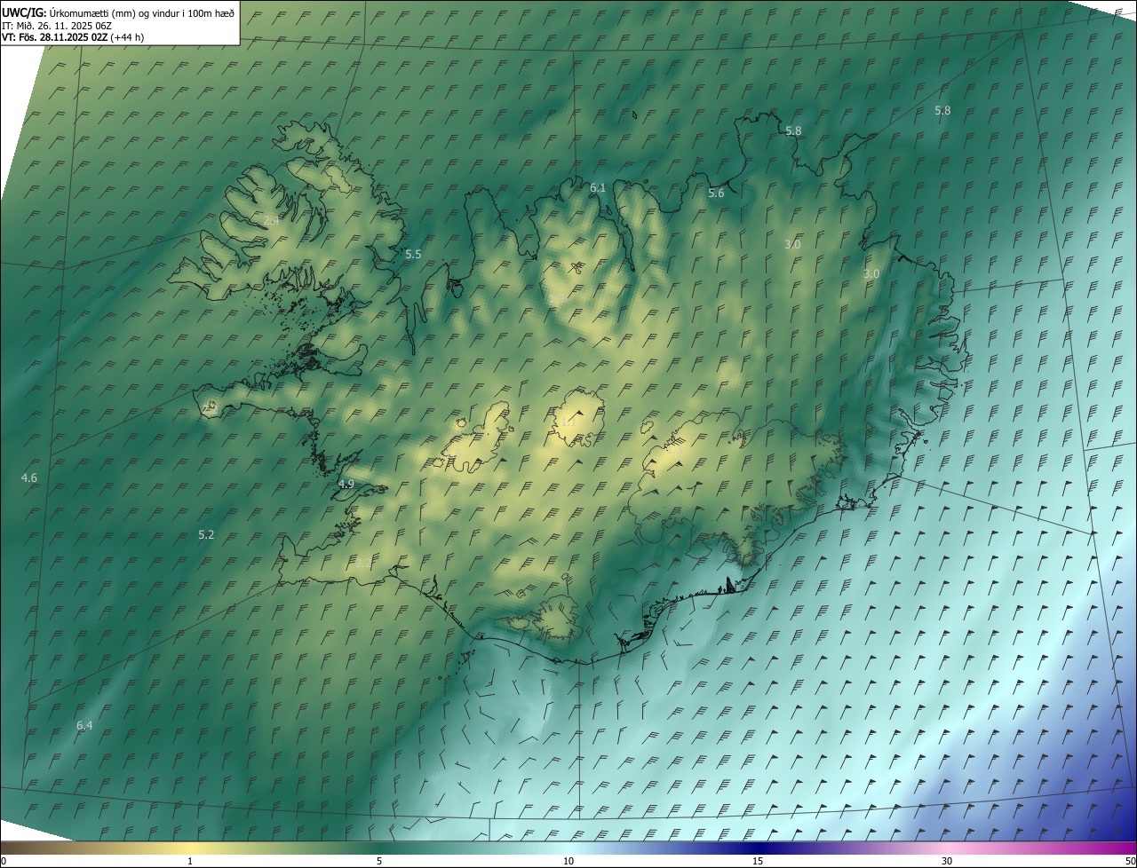Click the 0 tick on the colour scale
This screenshot has width=1137, height=868.
pos(4,862)
